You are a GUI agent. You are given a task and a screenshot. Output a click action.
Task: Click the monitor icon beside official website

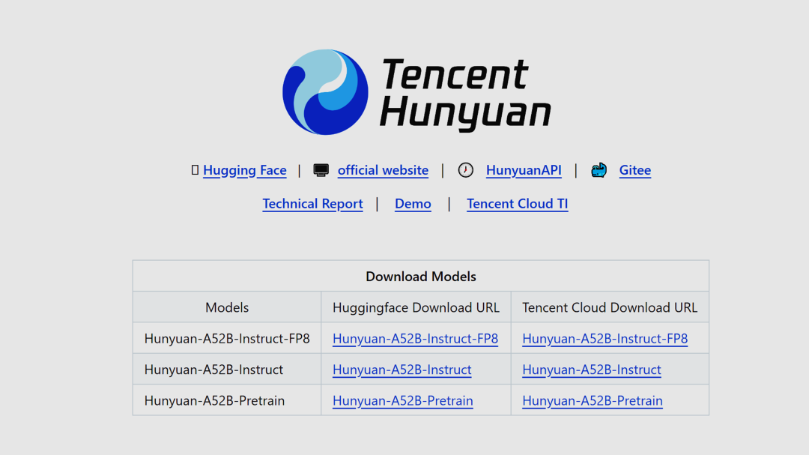(321, 170)
